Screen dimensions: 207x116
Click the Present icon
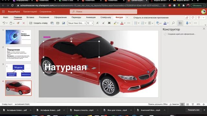pos(199,18)
